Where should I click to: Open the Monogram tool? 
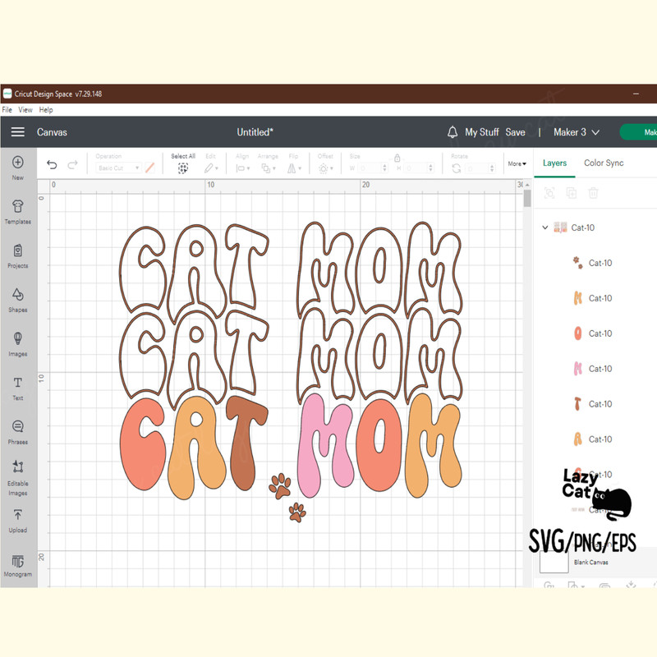(18, 562)
